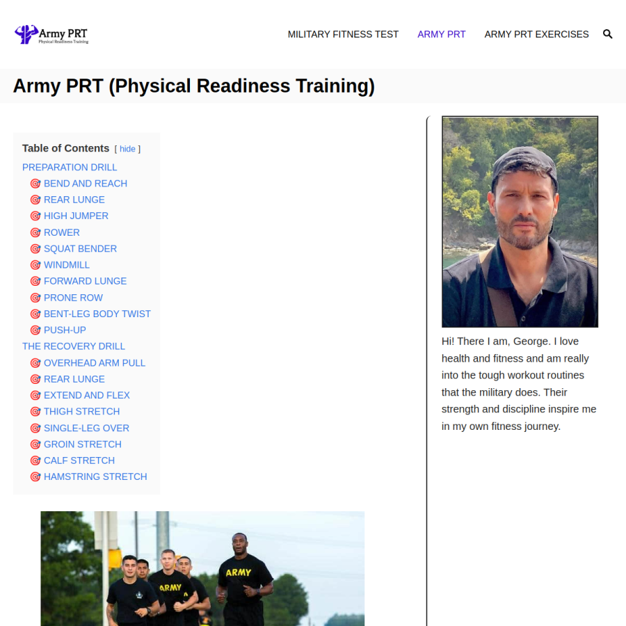Go to the OVERHEAD ARM PULL link
This screenshot has height=626, width=626.
click(x=95, y=363)
